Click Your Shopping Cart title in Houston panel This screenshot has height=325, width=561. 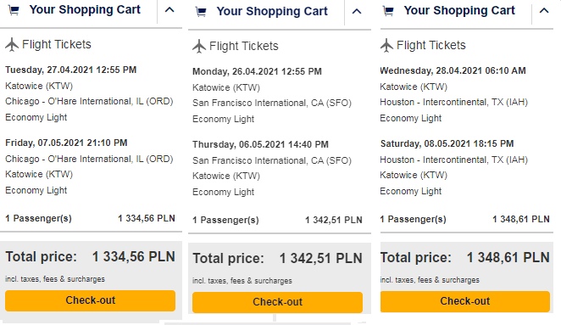[459, 10]
